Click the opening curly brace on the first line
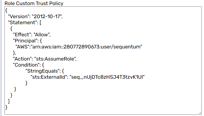This screenshot has width=204, height=116. [x=6, y=11]
